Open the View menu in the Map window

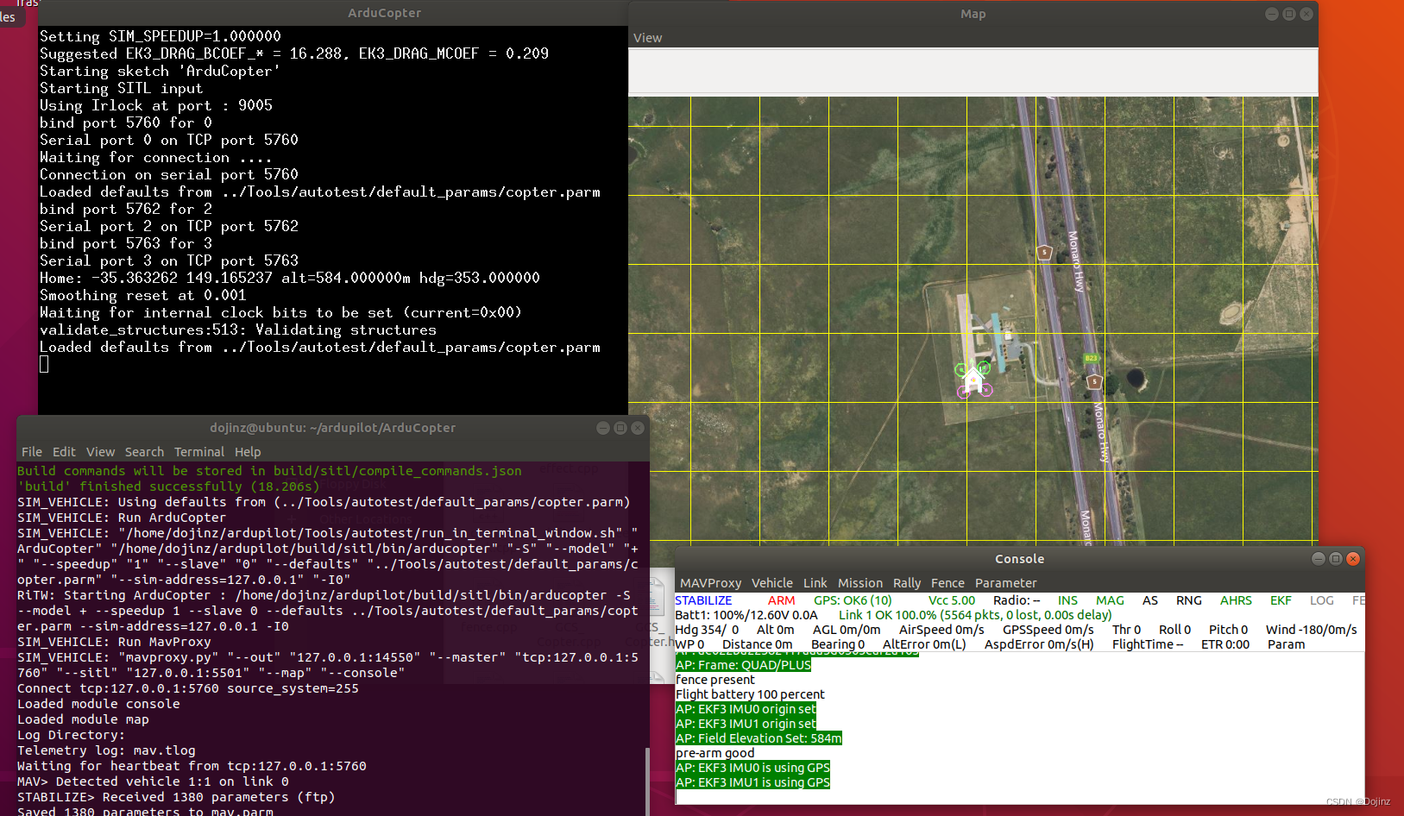(647, 38)
